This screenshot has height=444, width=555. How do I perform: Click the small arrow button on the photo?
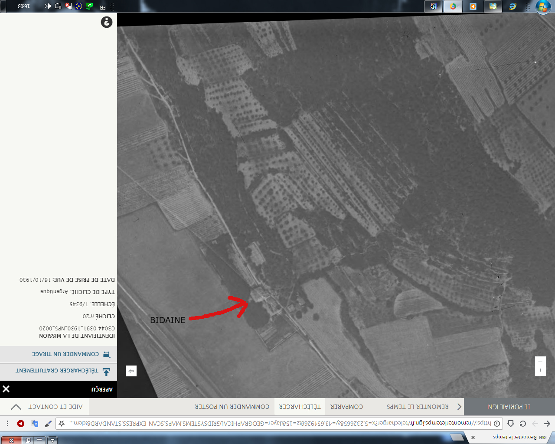pos(131,371)
